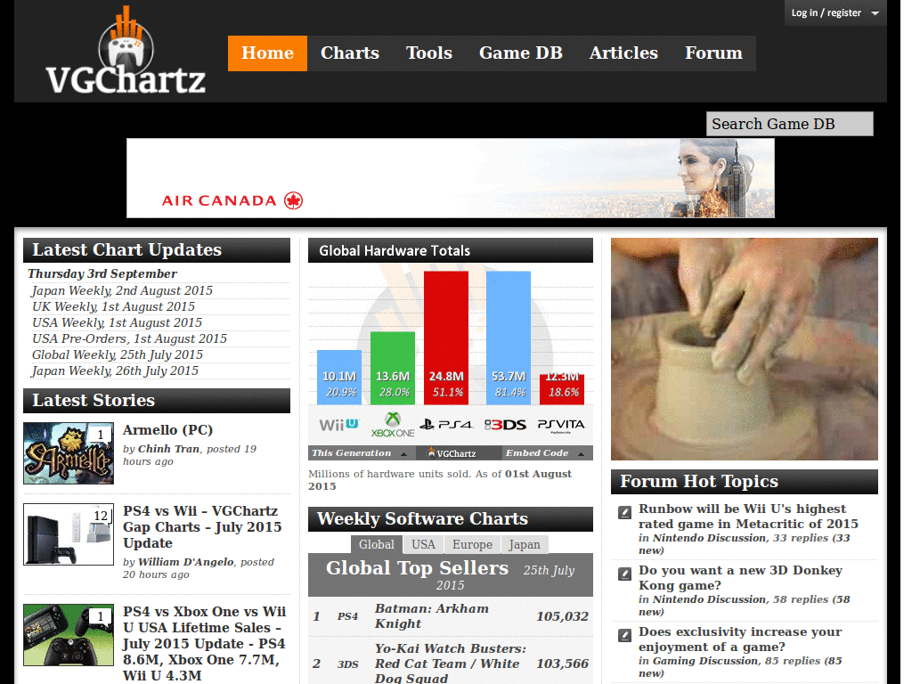
Task: Open Nintendo Discussion under the Runbow topic
Action: click(x=710, y=538)
